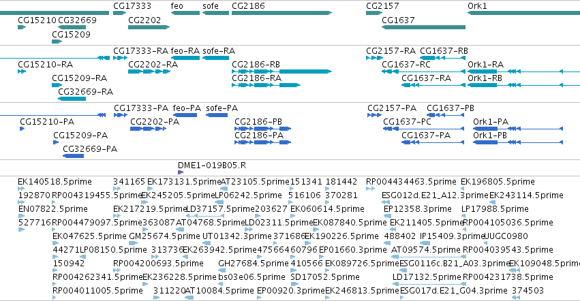The height and width of the screenshot is (301, 580).
Task: Click EST UT01342.3prime label
Action: [x=237, y=236]
